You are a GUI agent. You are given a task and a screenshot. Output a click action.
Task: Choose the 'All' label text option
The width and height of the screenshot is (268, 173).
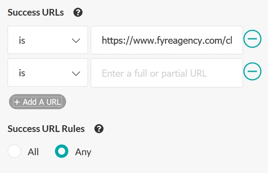tap(33, 152)
